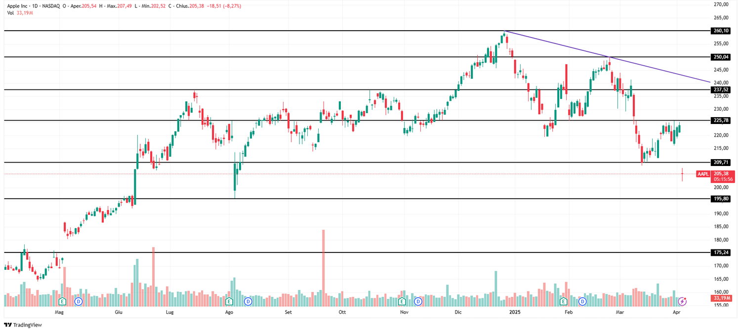Click the 235,00 price axis value
The width and height of the screenshot is (741, 332).
[x=721, y=96]
